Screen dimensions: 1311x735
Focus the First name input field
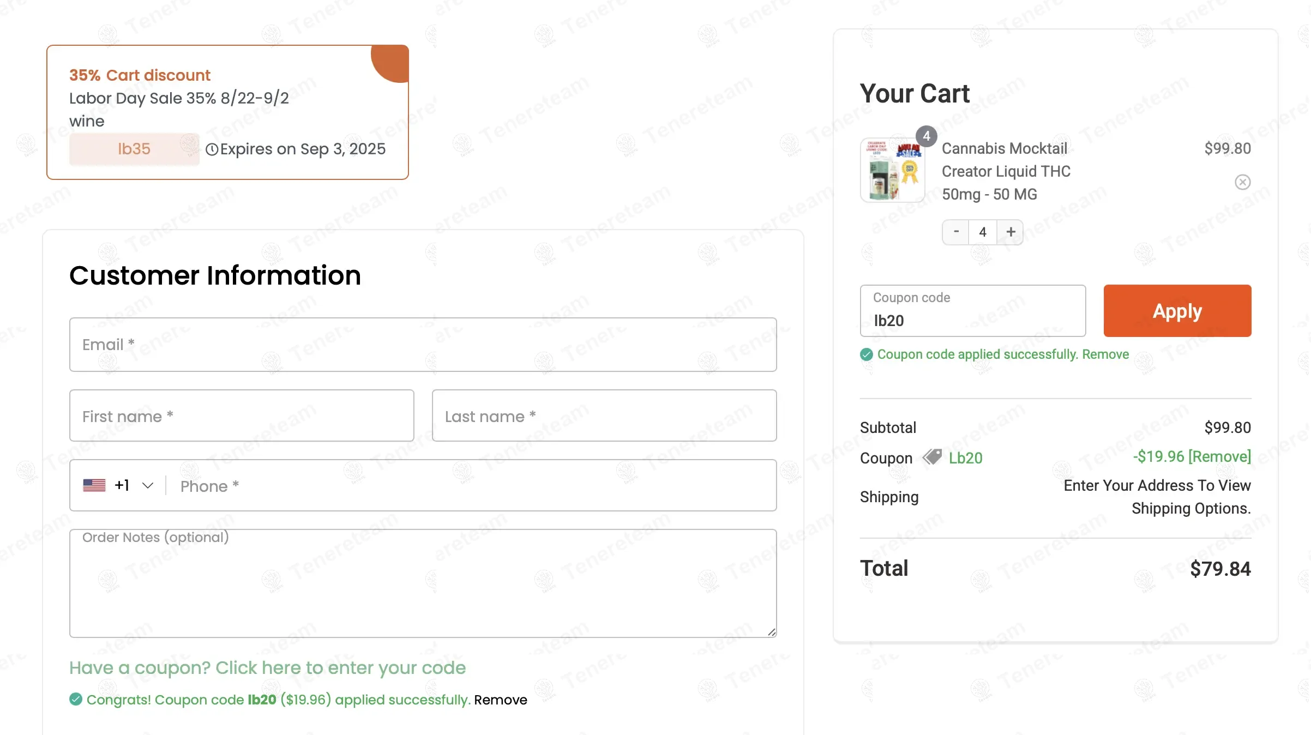[x=242, y=415]
